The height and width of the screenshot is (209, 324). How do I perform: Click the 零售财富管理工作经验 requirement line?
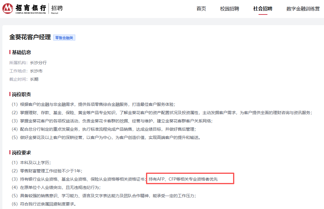click(x=46, y=171)
